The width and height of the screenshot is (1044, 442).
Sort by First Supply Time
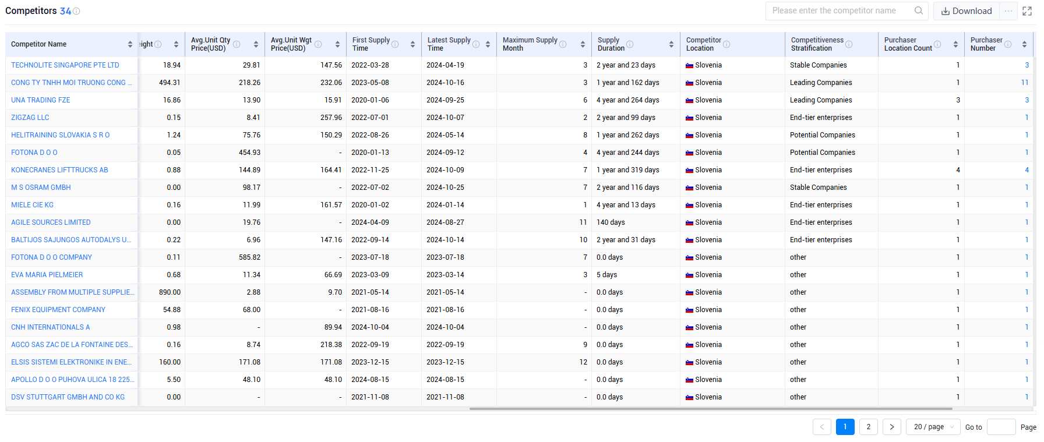click(412, 44)
